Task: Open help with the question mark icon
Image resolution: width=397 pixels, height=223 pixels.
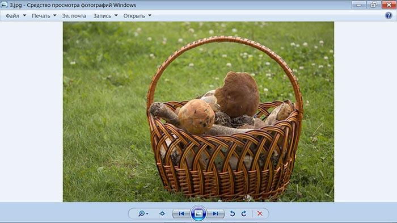Action: pos(388,16)
